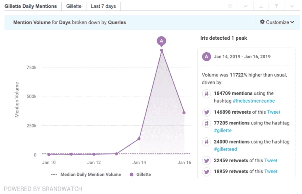Click the '250k' axis label

(31, 126)
